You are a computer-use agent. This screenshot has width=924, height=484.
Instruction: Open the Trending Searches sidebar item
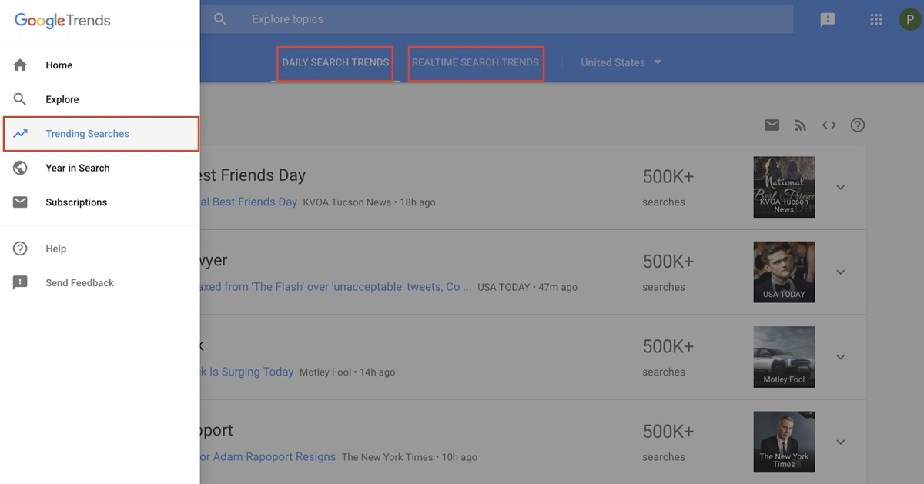tap(86, 133)
